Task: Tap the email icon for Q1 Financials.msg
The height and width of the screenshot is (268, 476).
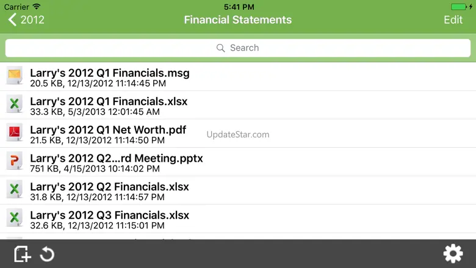Action: tap(15, 76)
